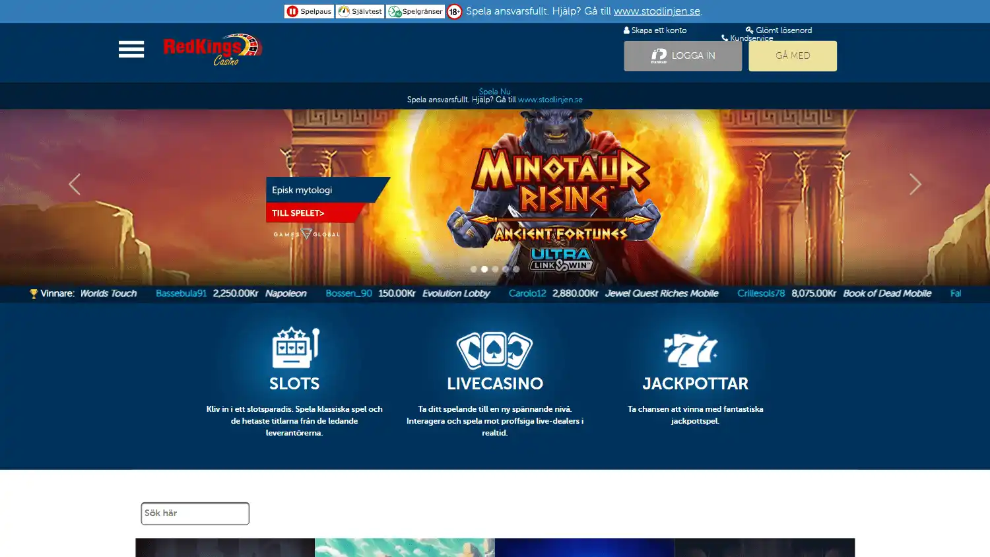
Task: Open the Kundservice link
Action: [x=747, y=38]
